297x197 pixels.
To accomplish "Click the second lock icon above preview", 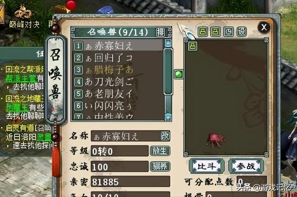I will click(x=215, y=32).
